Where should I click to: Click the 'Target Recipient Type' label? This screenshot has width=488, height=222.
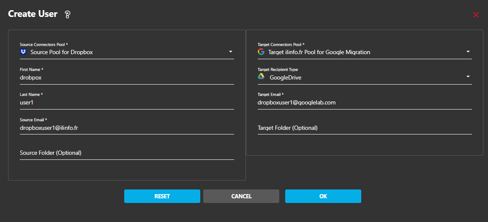pyautogui.click(x=278, y=69)
